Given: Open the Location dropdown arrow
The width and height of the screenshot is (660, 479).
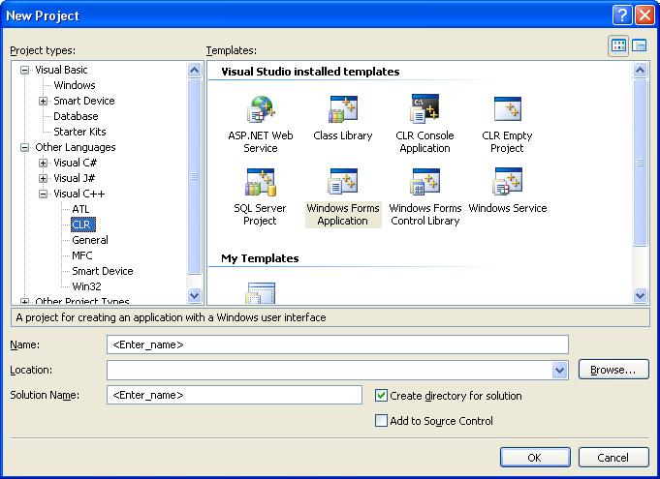Looking at the screenshot, I should (559, 371).
